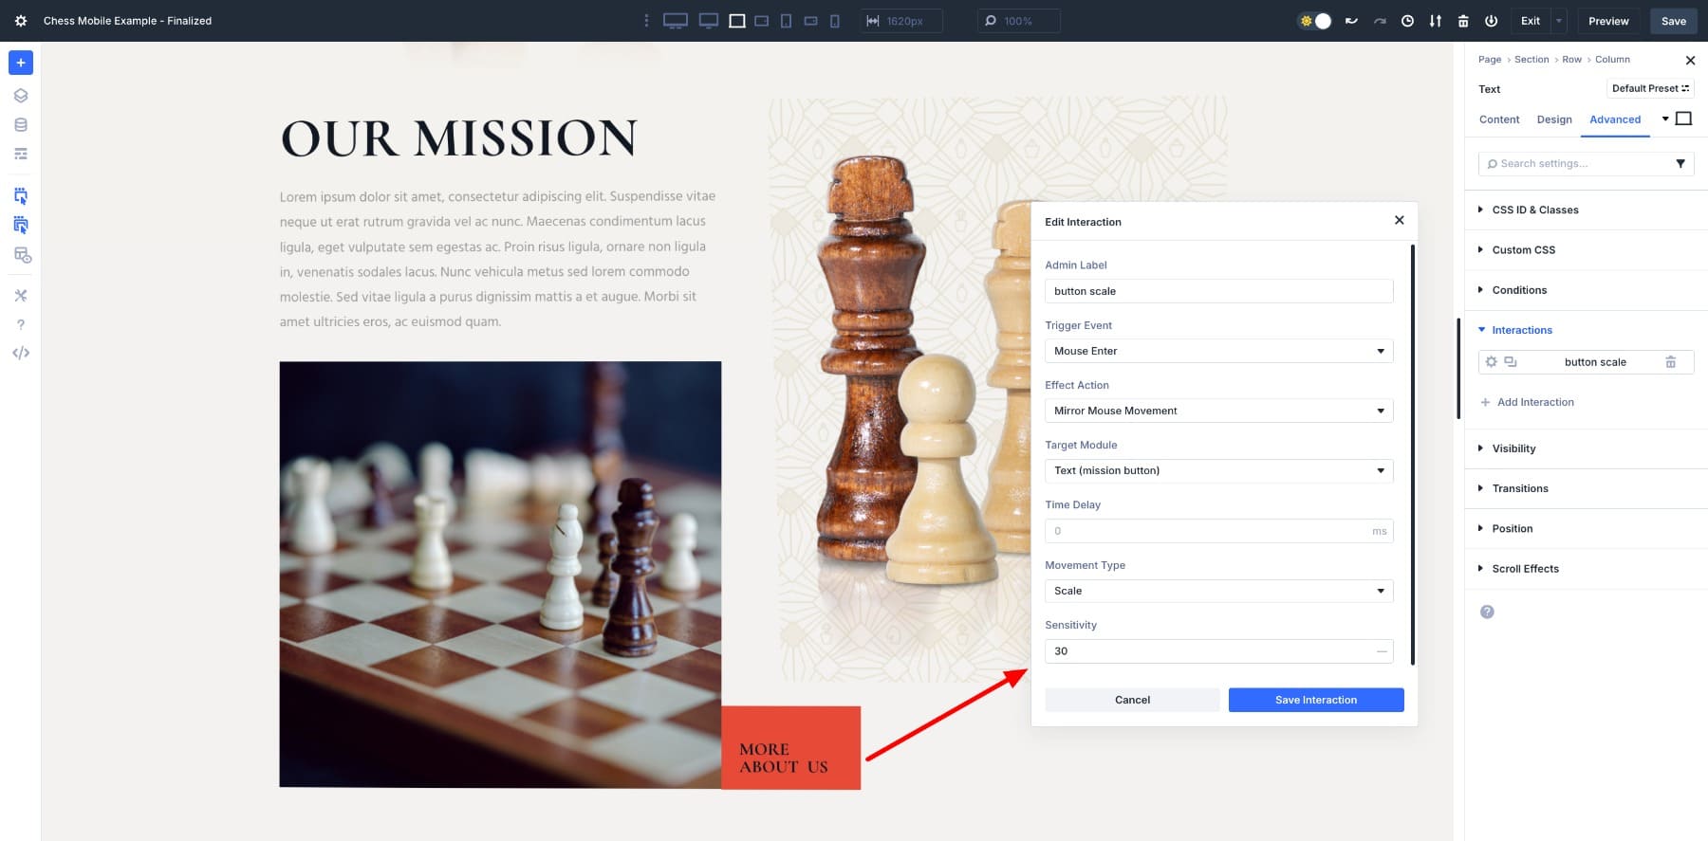1708x841 pixels.
Task: Open the editing history clock icon
Action: tap(1407, 21)
